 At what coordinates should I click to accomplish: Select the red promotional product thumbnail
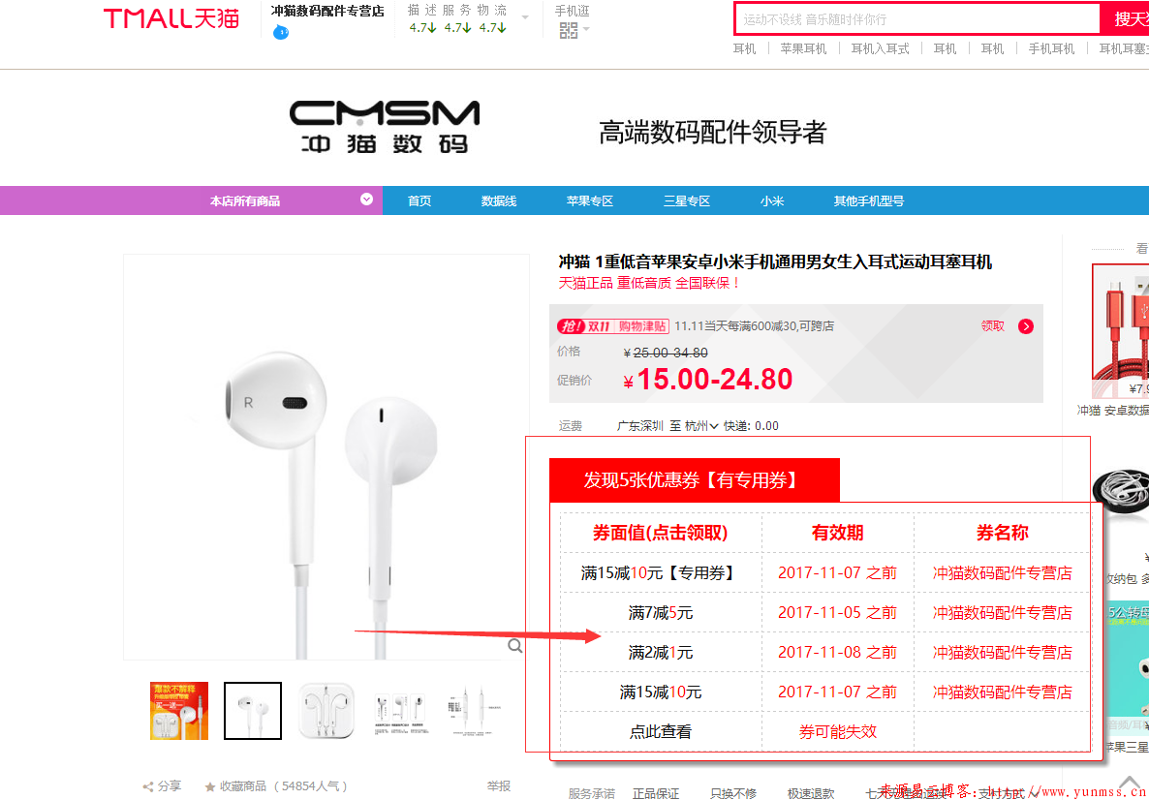179,711
